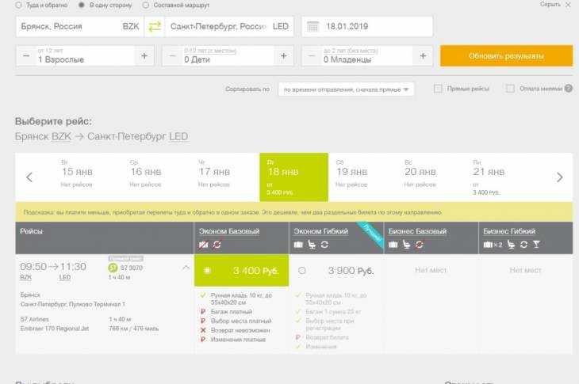Click the Обновить результаты button

click(506, 56)
